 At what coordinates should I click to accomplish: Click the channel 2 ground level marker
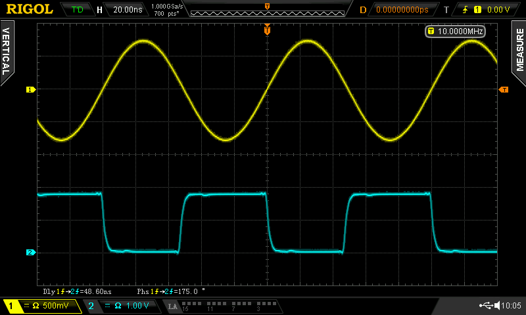(x=30, y=253)
